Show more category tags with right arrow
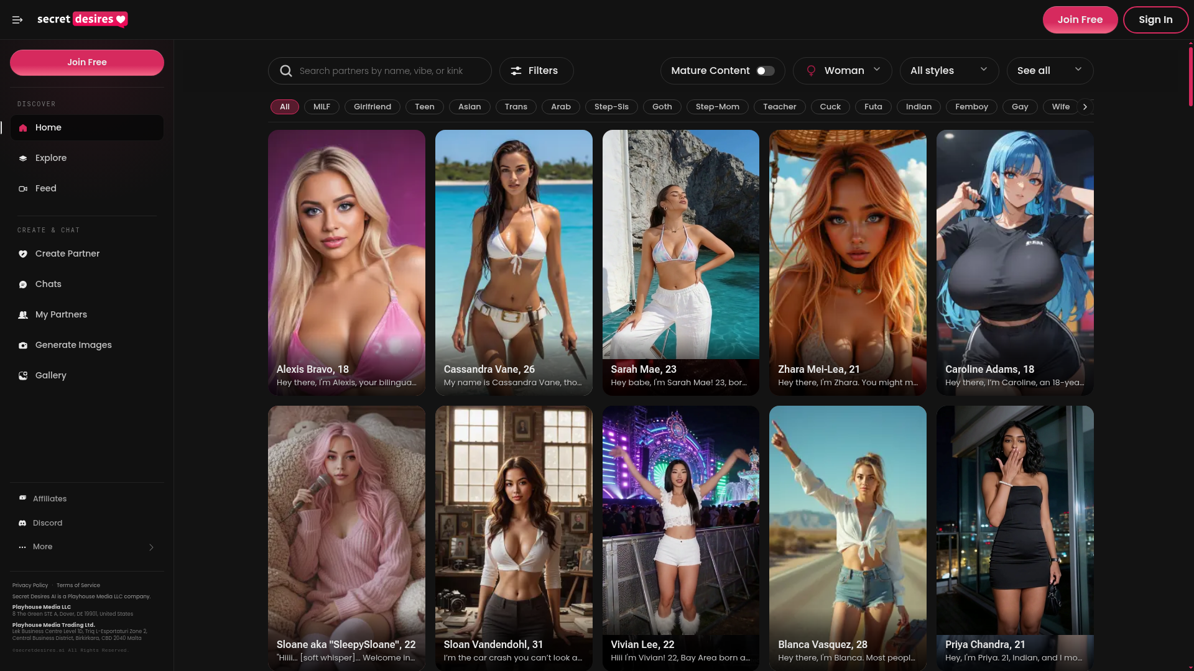 coord(1085,107)
